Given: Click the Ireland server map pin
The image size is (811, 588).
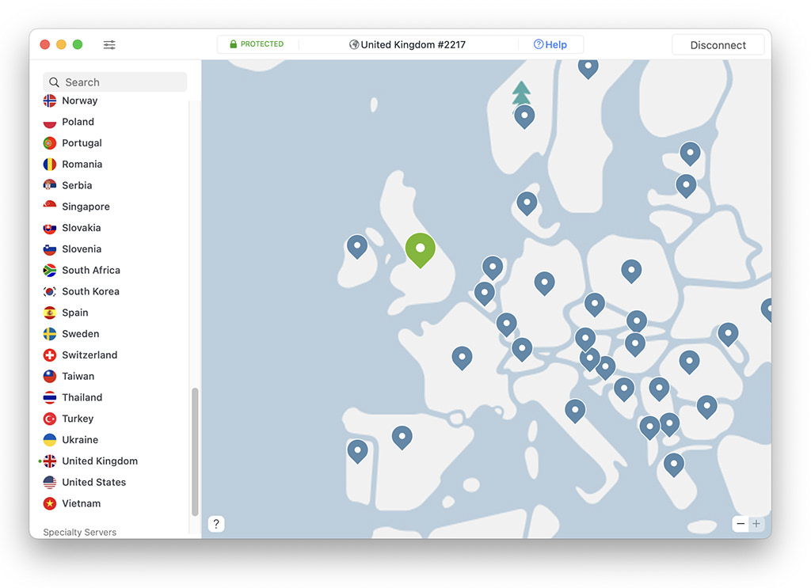Looking at the screenshot, I should [357, 246].
